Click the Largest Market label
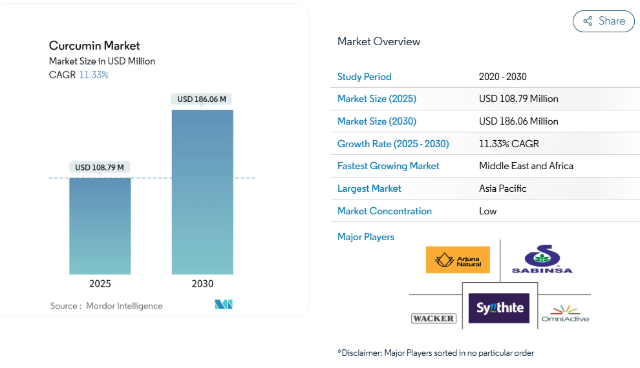This screenshot has width=640, height=368. pyautogui.click(x=369, y=189)
